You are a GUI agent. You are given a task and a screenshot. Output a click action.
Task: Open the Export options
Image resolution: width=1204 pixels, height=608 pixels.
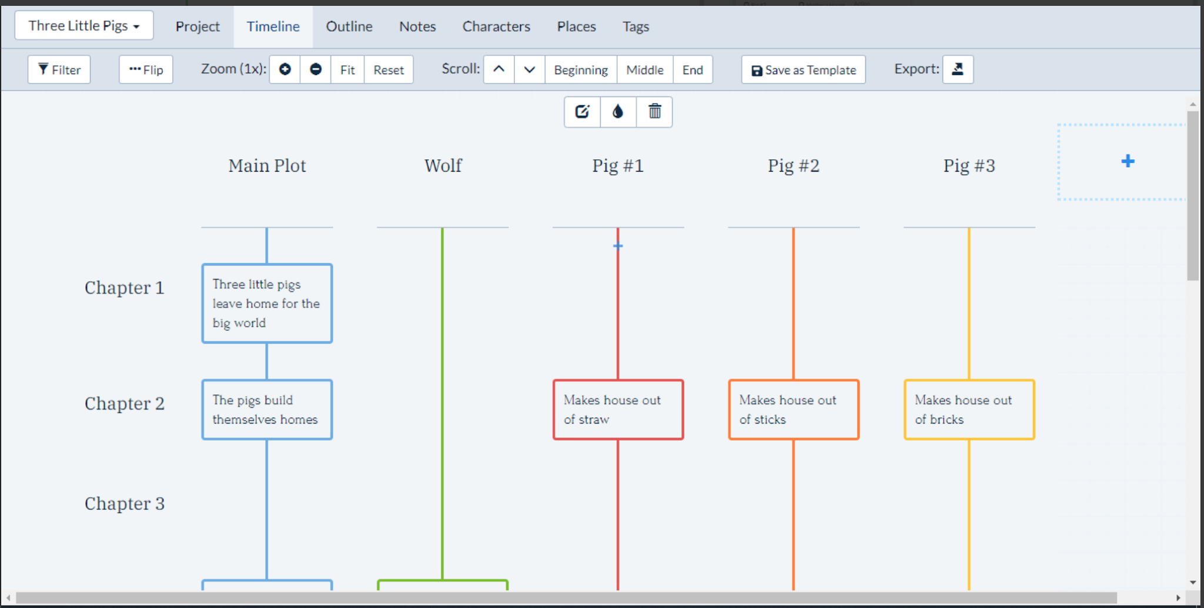(958, 69)
